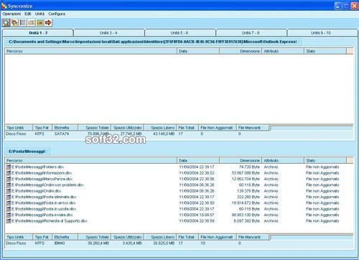Switch to the Unità 1 - 2 tab
The image size is (359, 260).
38,33
